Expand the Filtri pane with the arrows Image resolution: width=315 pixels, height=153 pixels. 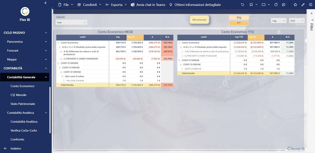312,13
